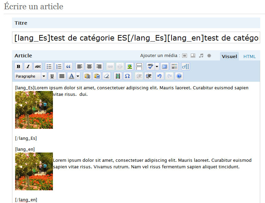Toggle the kitchen sink toolbar
The image size is (265, 203).
coord(174,67)
